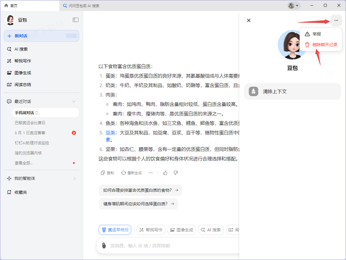346x260 pixels.
Task: Close the 豆包 info side panel
Action: pyautogui.click(x=249, y=20)
